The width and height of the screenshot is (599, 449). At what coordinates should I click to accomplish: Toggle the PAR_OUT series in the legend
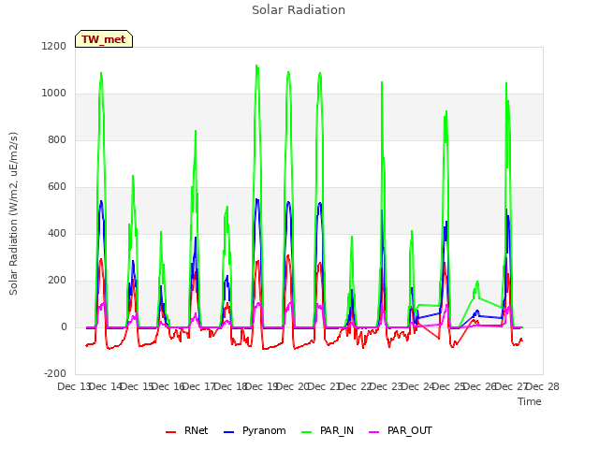point(401,431)
